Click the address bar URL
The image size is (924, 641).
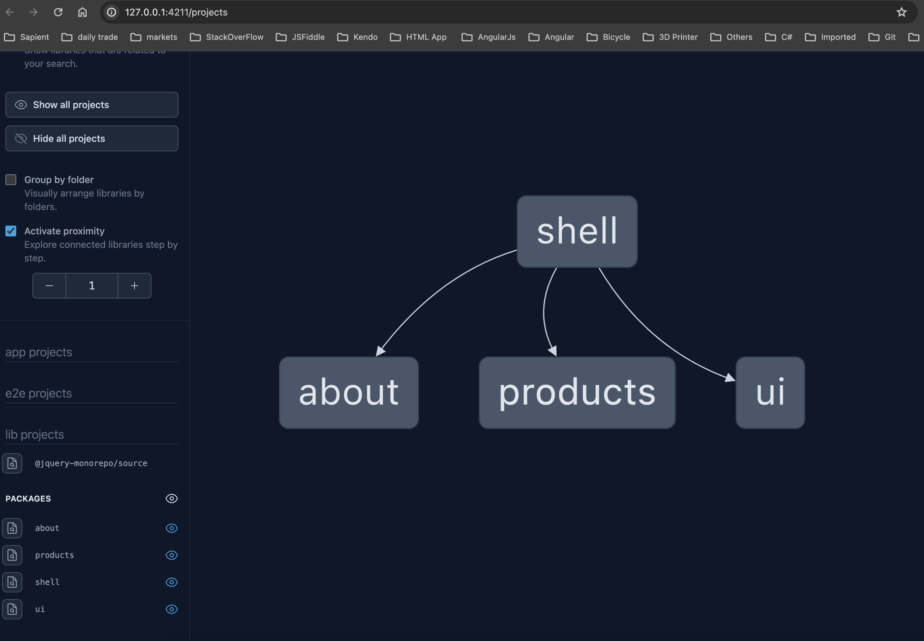coord(176,12)
